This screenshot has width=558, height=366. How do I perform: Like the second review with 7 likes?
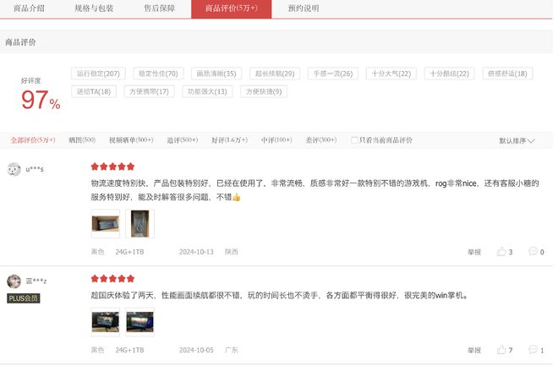pyautogui.click(x=504, y=350)
